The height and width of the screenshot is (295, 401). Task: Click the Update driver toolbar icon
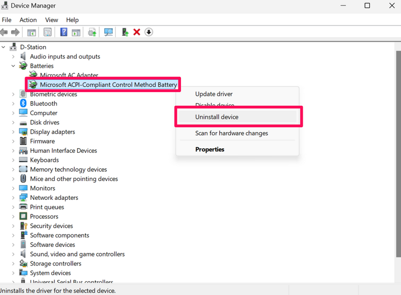click(125, 32)
